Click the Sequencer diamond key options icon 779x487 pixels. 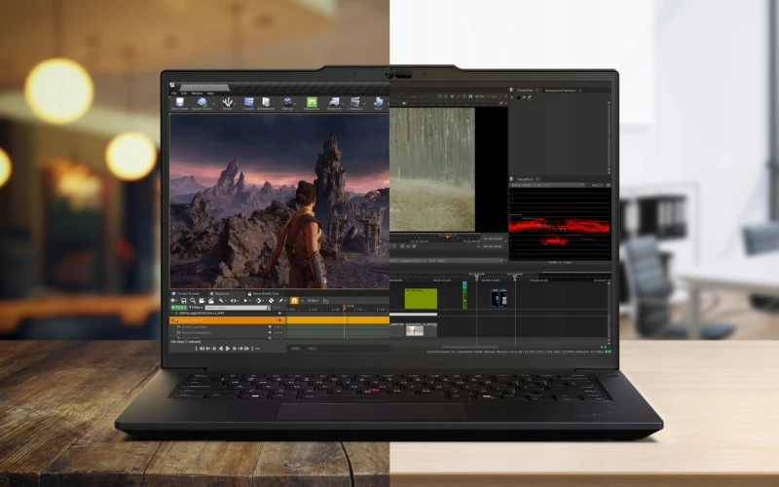click(258, 301)
